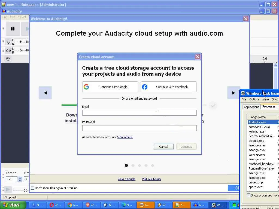Go to next welcome slide arrow
The width and height of the screenshot is (279, 209).
tap(233, 93)
